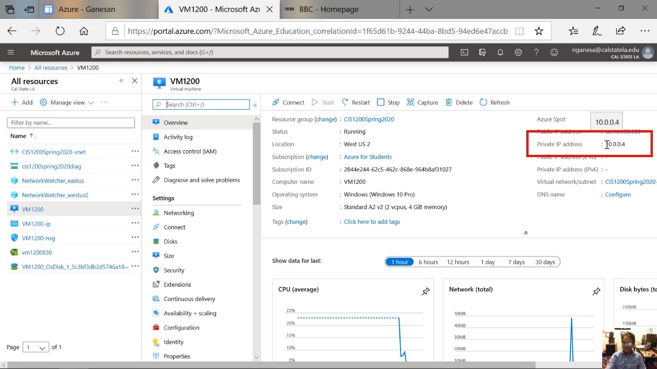The width and height of the screenshot is (657, 369).
Task: Pin the Network (total) chart
Action: 596,291
